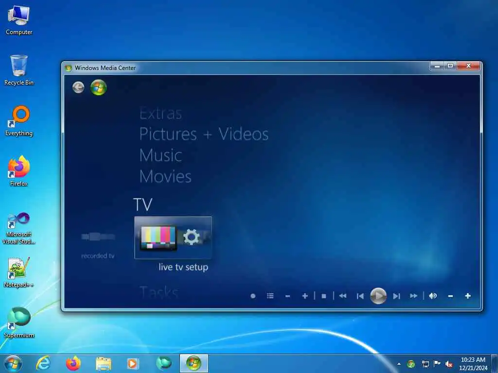This screenshot has height=373, width=498.
Task: Open the taskbar clock showing 10:23 AM
Action: click(x=473, y=364)
